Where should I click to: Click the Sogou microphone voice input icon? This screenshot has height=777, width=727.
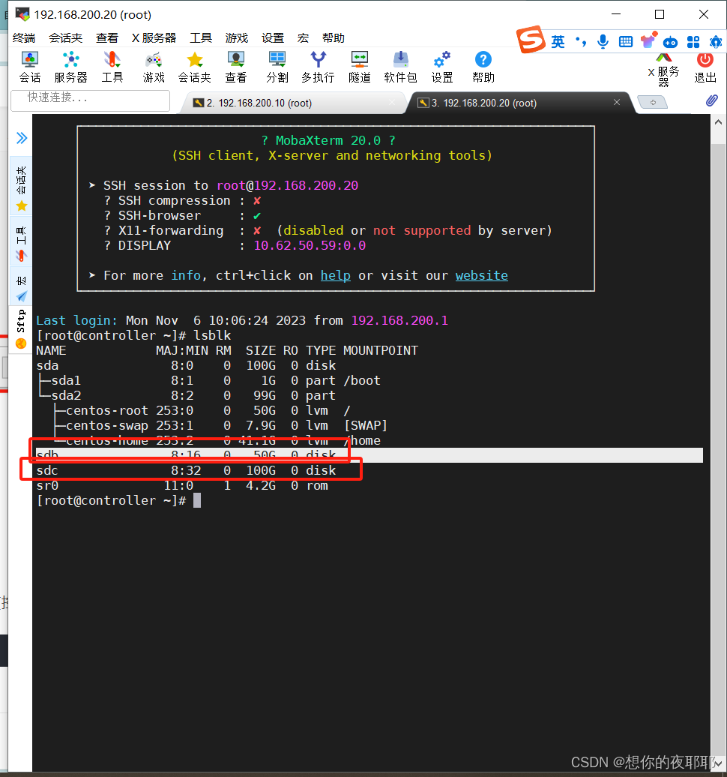[603, 42]
